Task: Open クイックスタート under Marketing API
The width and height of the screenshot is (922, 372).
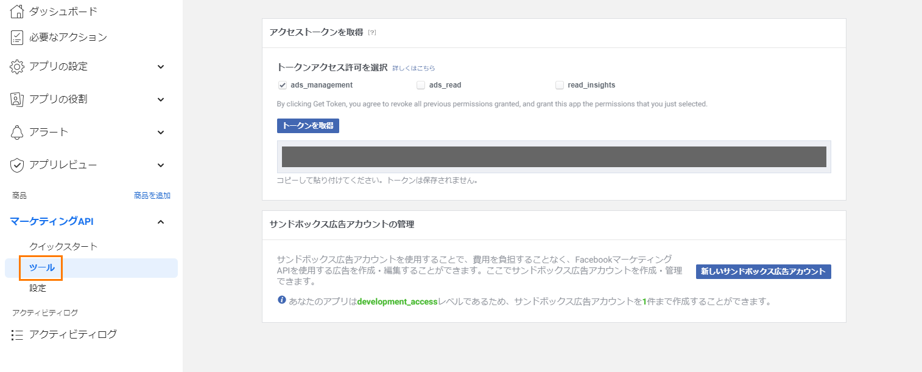Action: point(63,247)
